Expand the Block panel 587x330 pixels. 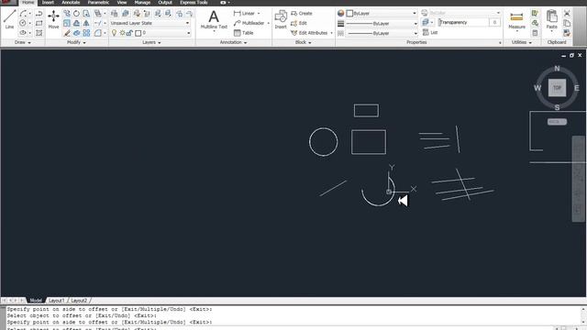tap(304, 42)
